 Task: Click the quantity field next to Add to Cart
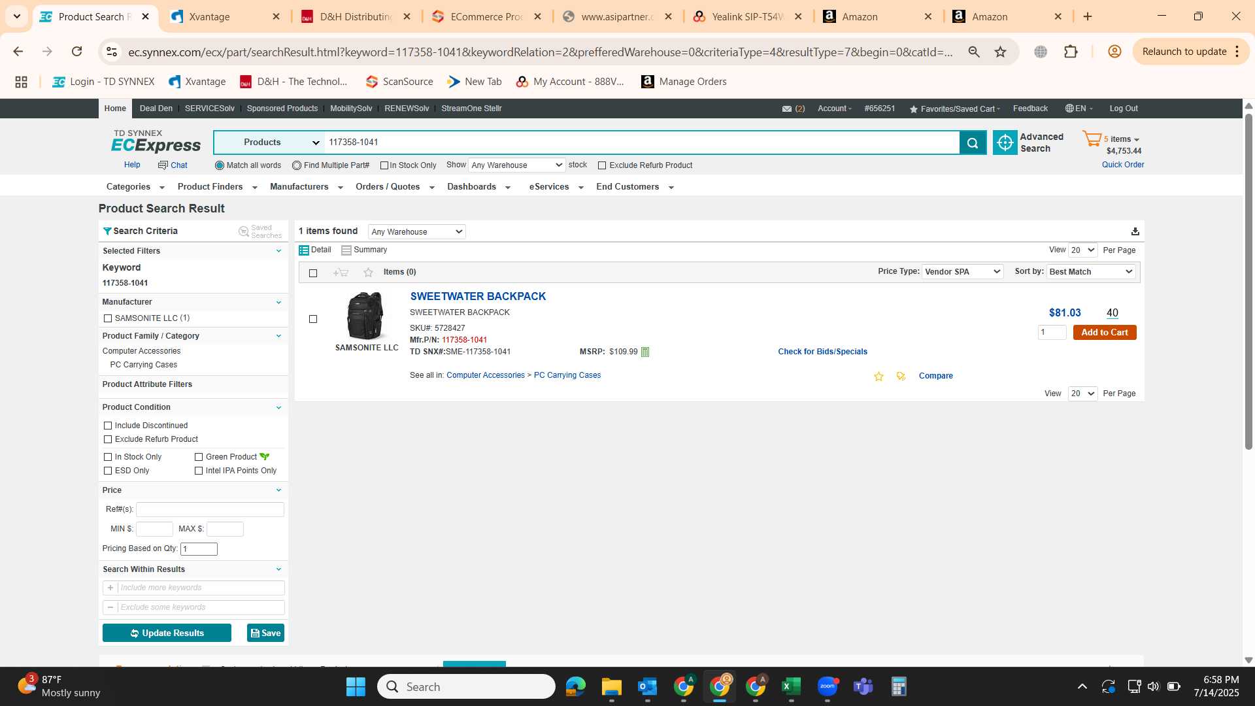tap(1052, 333)
